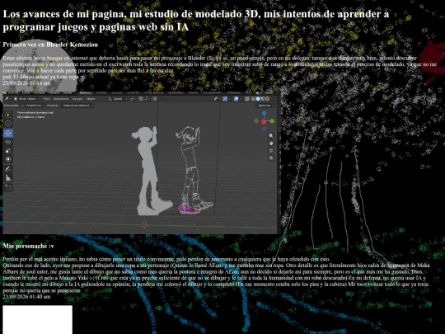Open the Global orientation dropdown
The image size is (445, 334).
click(118, 99)
